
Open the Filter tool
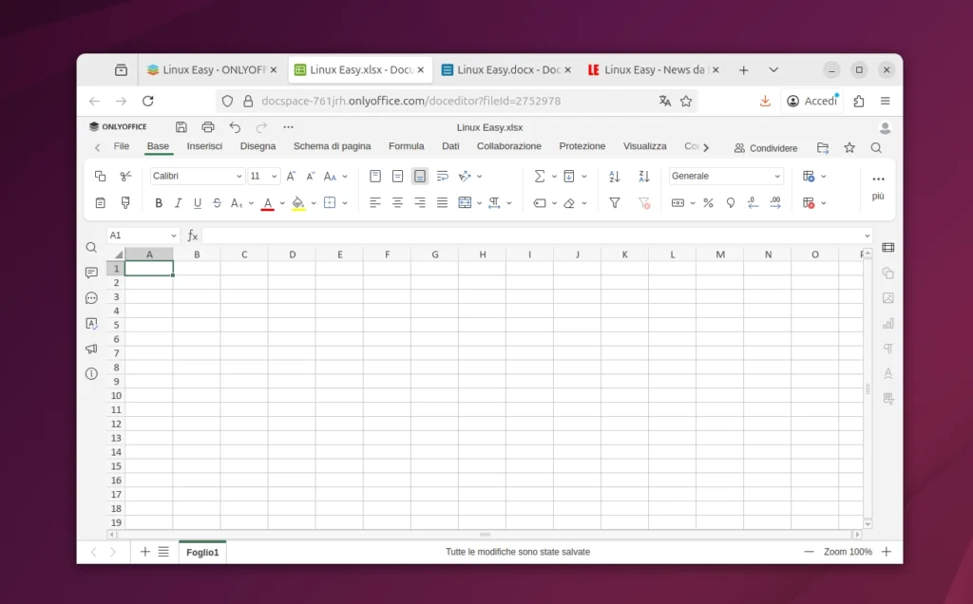614,202
